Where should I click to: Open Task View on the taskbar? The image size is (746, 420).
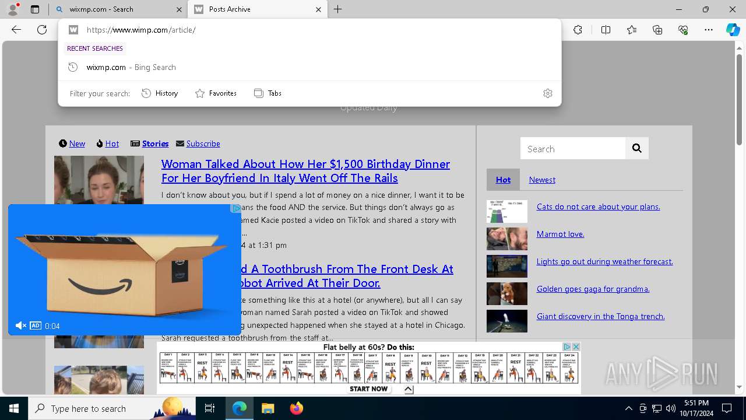(x=210, y=408)
